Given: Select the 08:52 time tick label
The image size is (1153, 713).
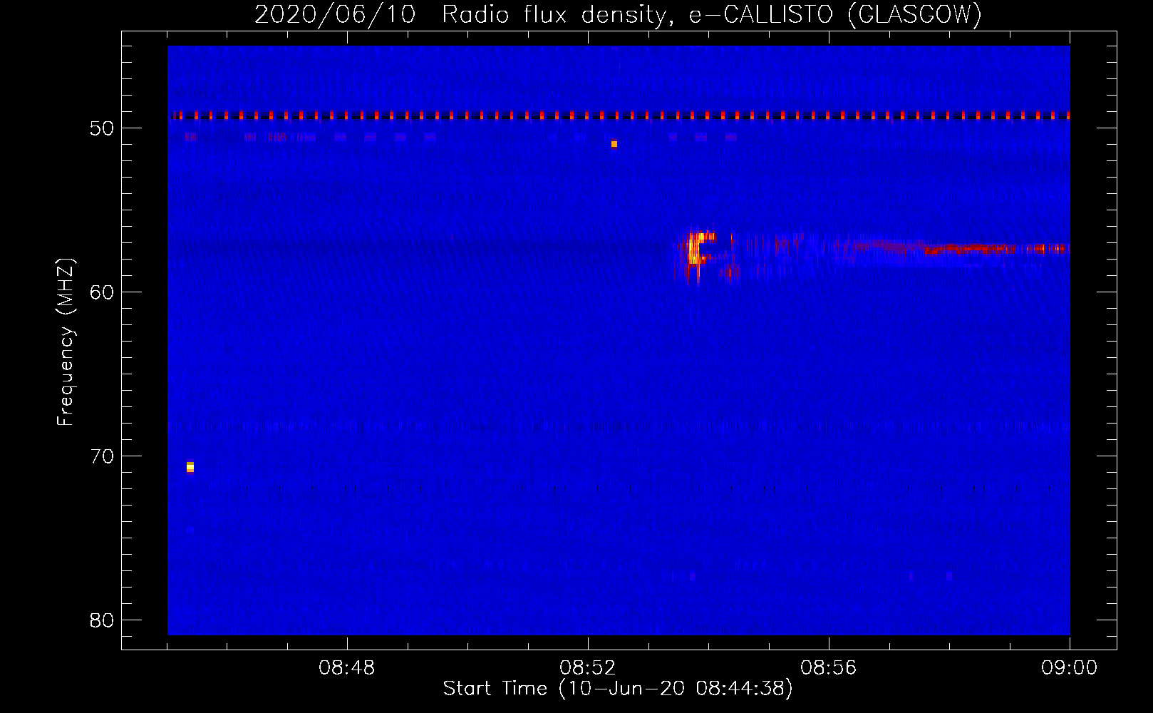Looking at the screenshot, I should [x=588, y=668].
